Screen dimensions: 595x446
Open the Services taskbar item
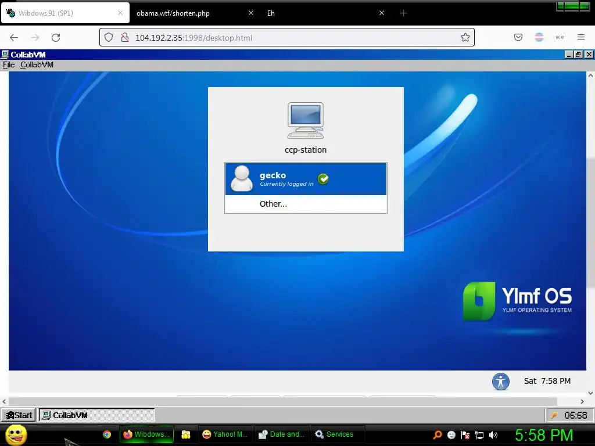(338, 434)
